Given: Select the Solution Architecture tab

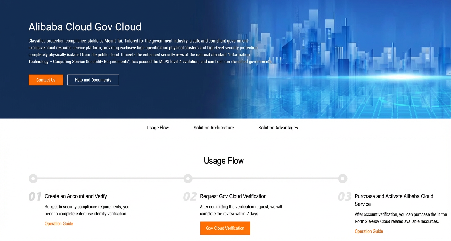Looking at the screenshot, I should pyautogui.click(x=214, y=128).
